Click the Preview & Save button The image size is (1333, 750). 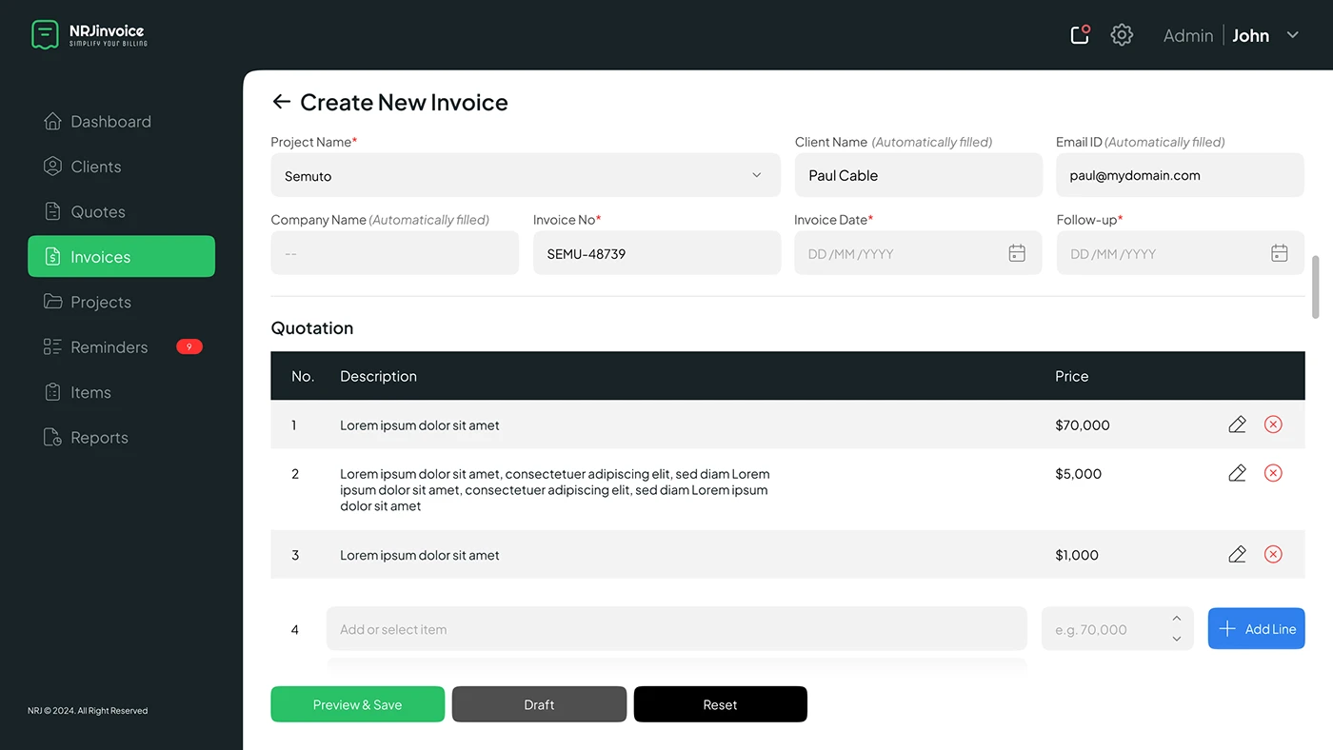pyautogui.click(x=358, y=704)
